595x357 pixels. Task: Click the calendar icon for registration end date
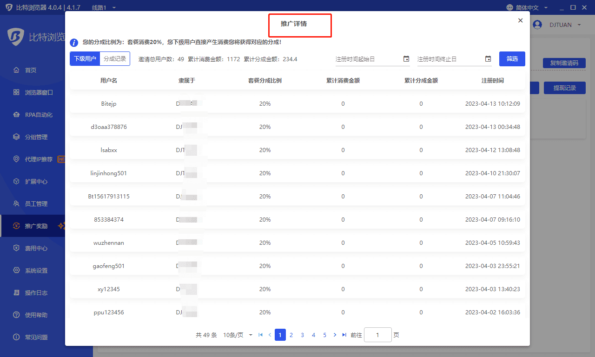coord(488,59)
